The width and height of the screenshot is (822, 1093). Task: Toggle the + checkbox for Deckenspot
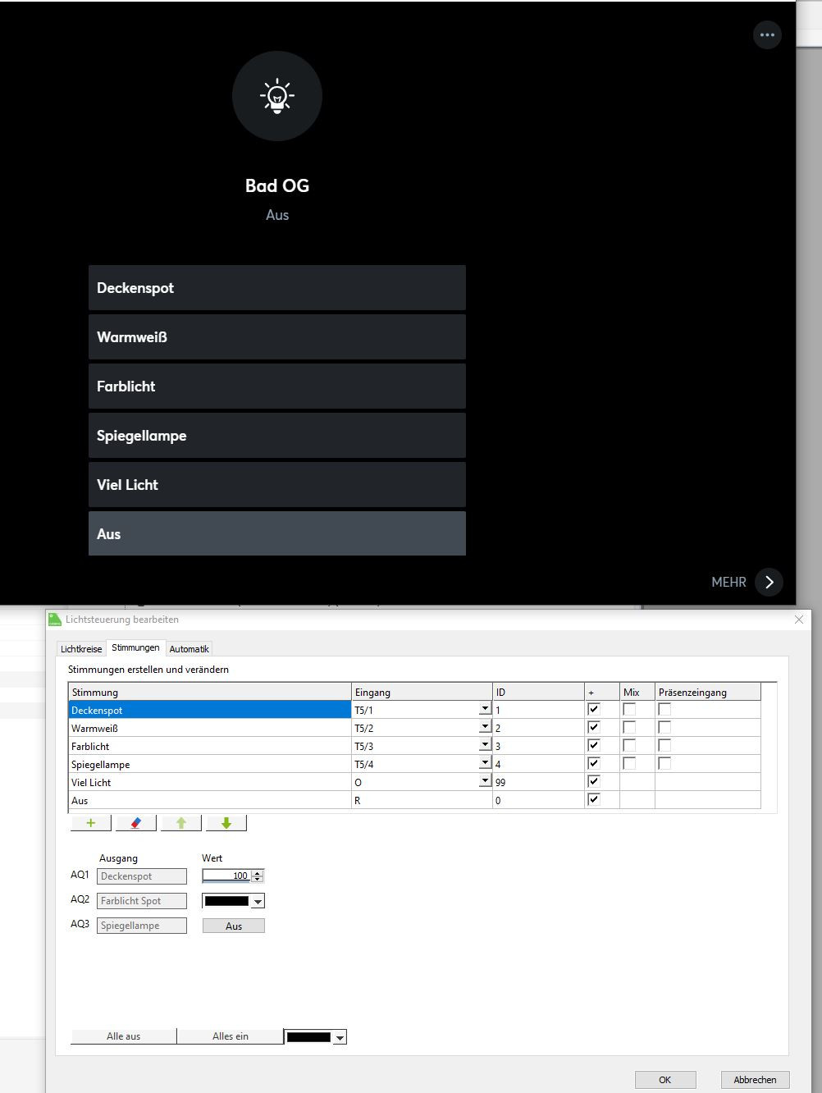594,709
